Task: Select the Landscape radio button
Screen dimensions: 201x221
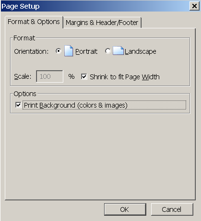Action: [x=108, y=51]
